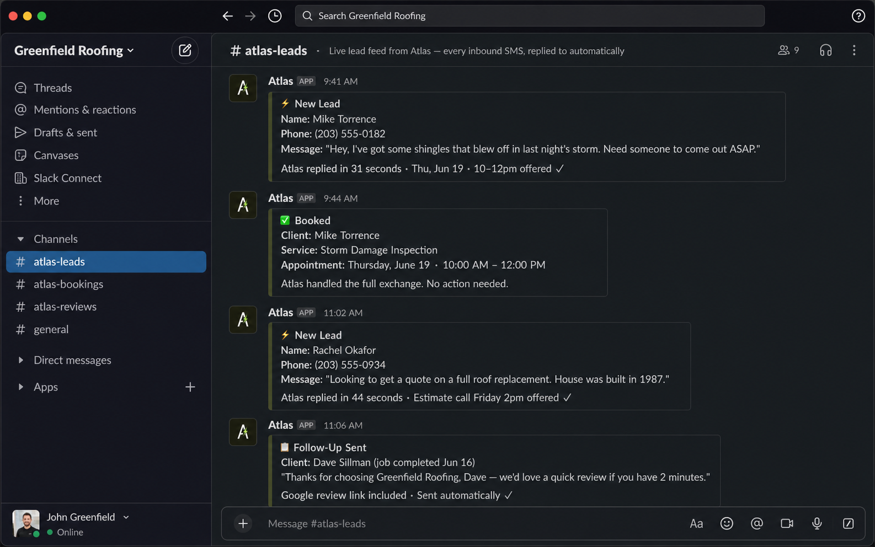Open the Atlas sender name at 11:06 AM
Viewport: 875px width, 547px height.
tap(280, 425)
